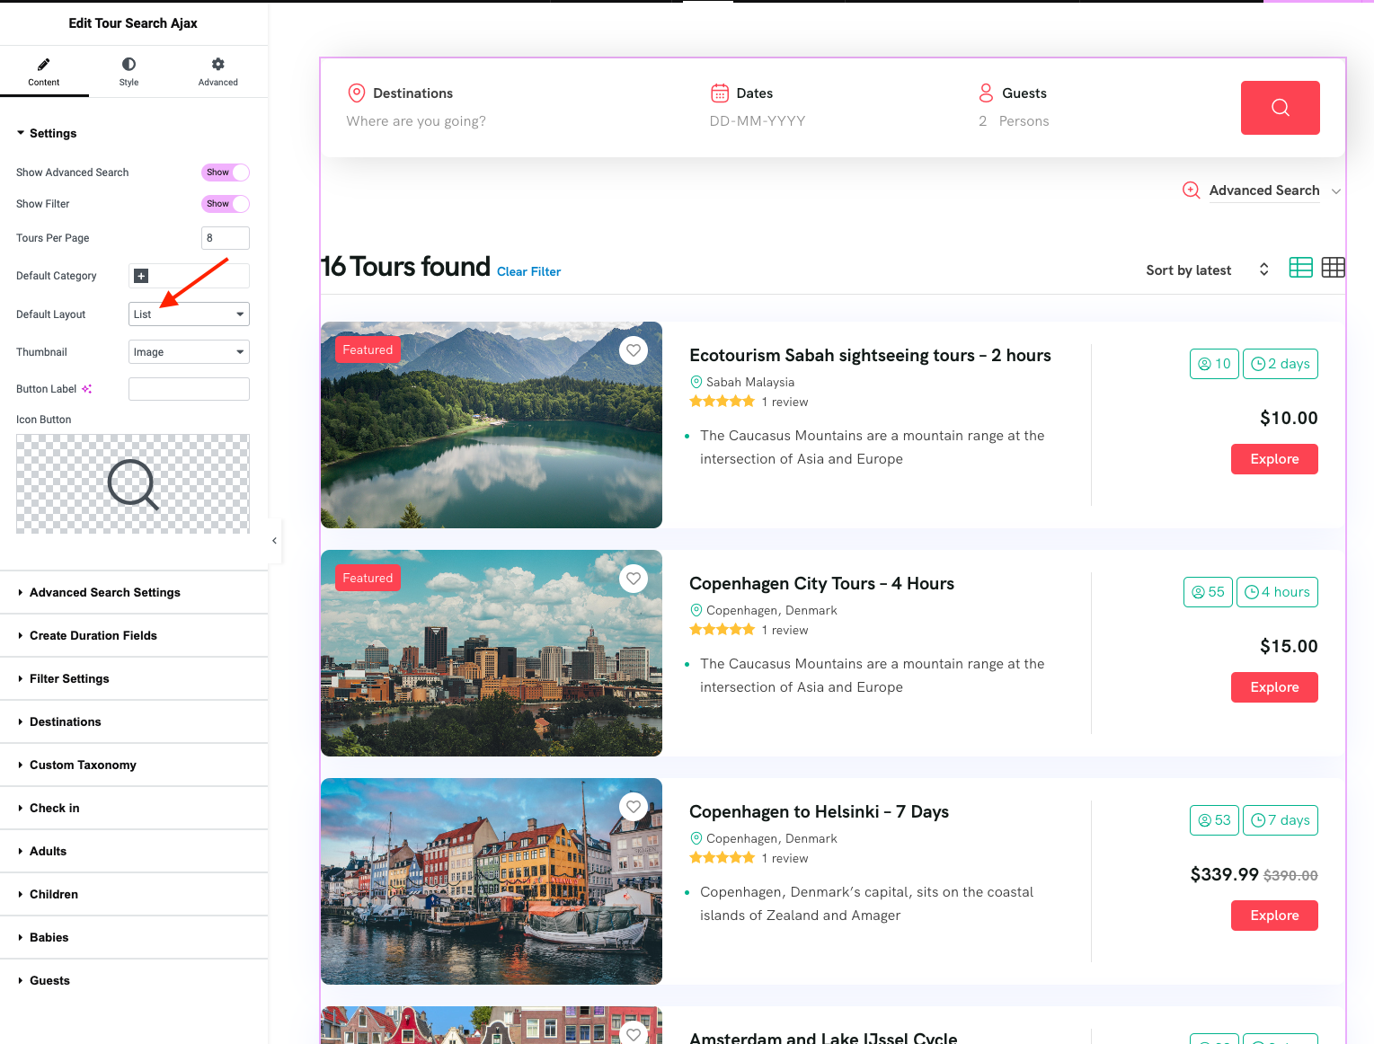
Task: Click the AI sparkle icon beside Button Label
Action: 87,389
